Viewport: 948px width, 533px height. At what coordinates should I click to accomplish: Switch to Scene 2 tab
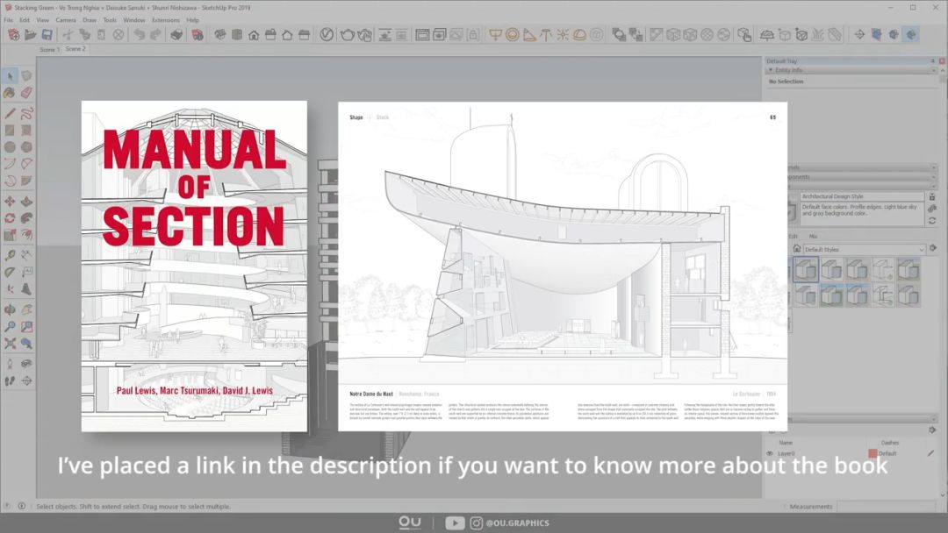click(x=75, y=49)
